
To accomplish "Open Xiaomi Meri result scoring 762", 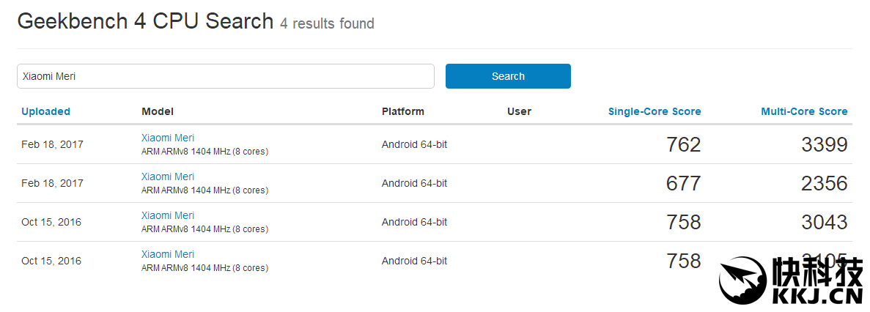I will pos(168,138).
